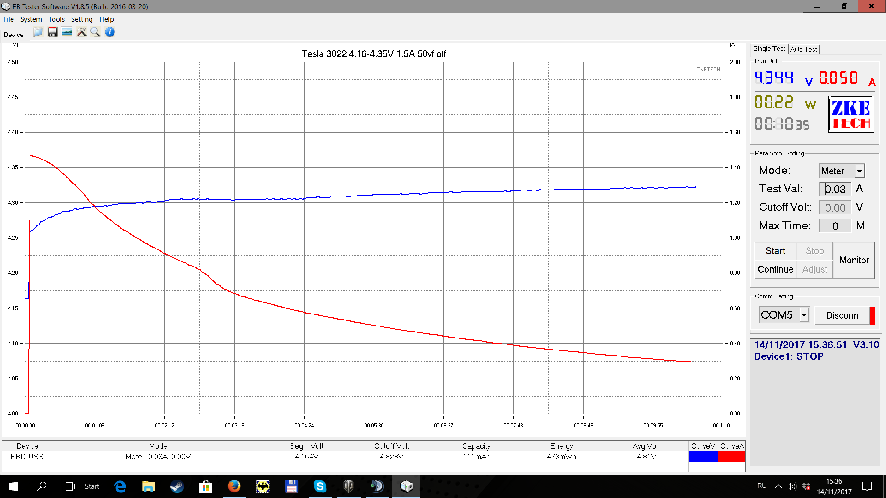Click the Test Val input field

point(835,189)
